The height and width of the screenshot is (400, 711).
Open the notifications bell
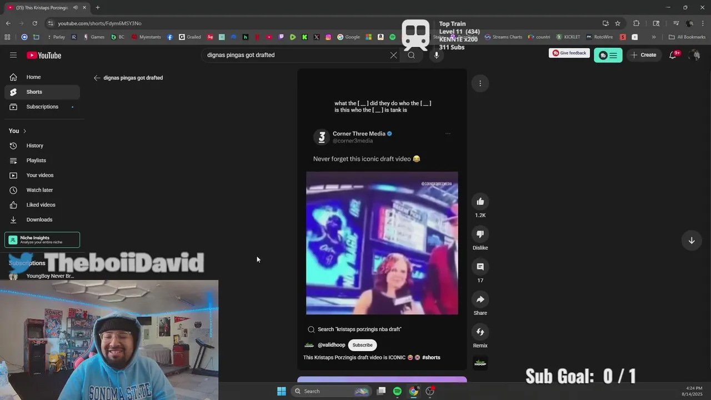[x=673, y=55]
